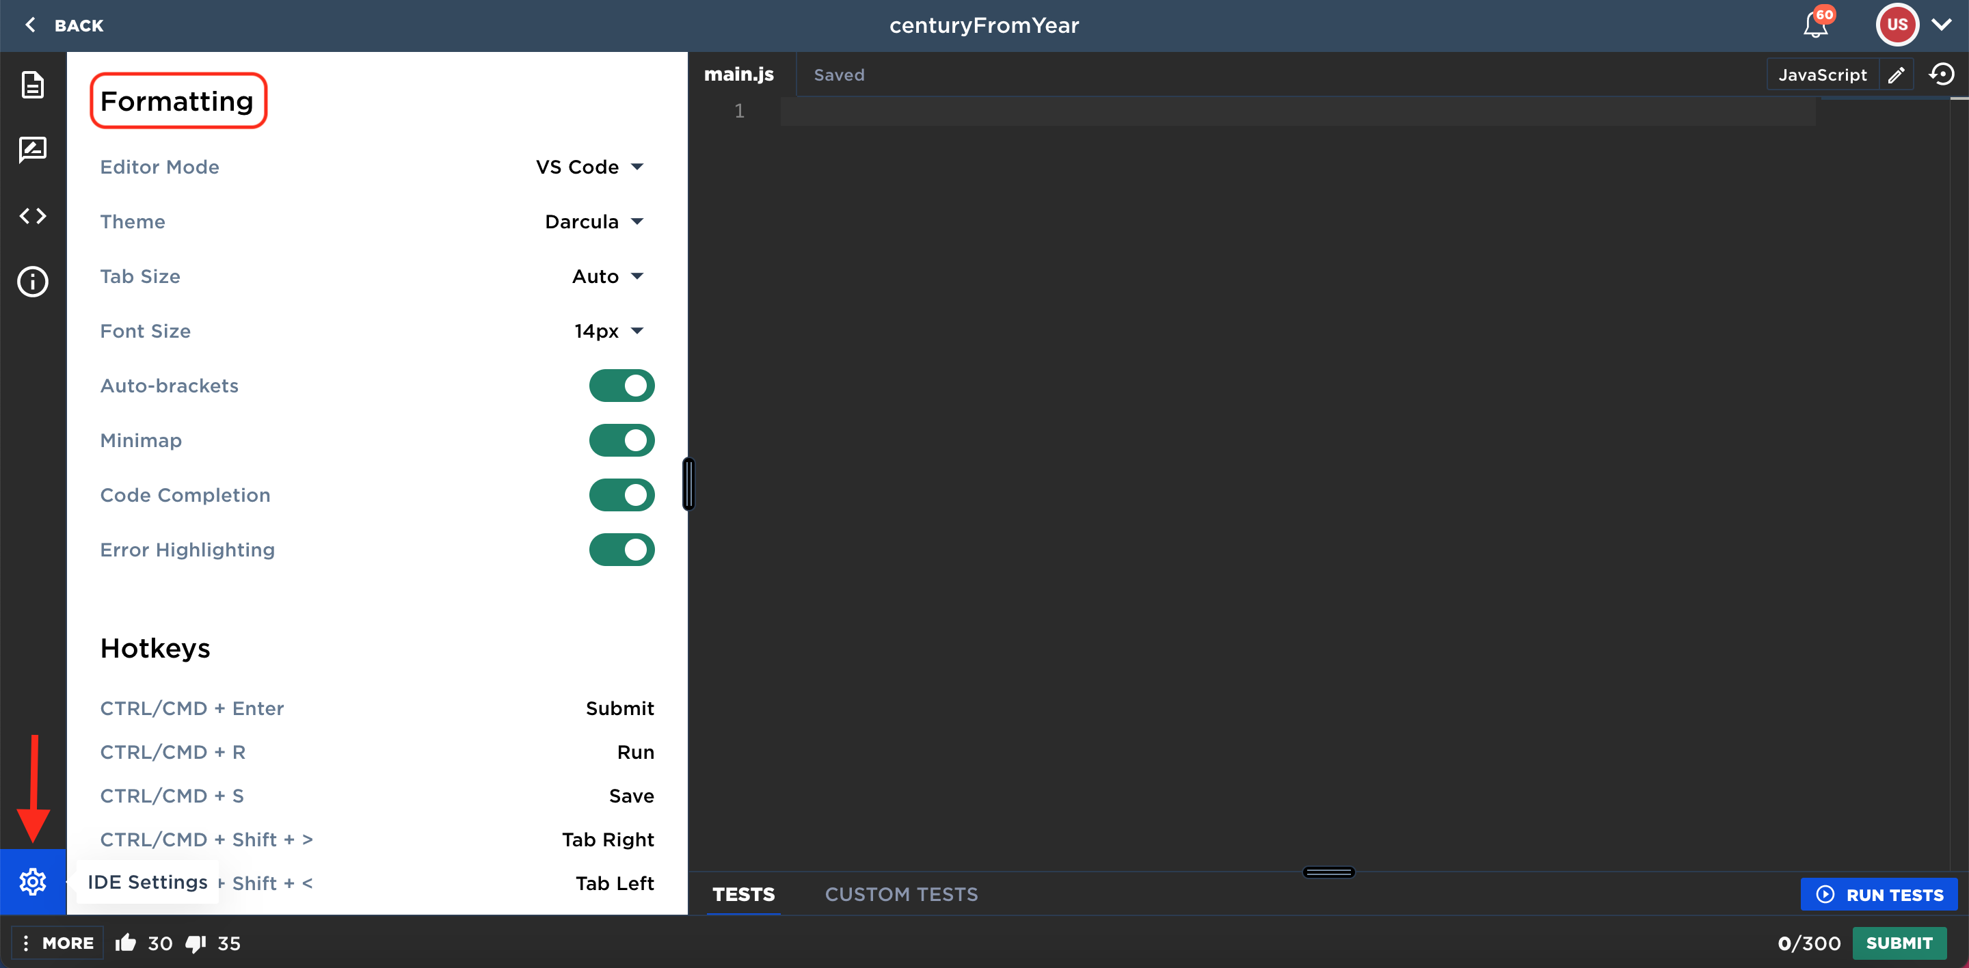Open the task description document icon

32,85
